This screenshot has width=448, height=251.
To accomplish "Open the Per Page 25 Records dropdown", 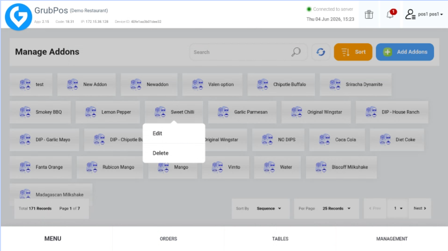I will (326, 208).
